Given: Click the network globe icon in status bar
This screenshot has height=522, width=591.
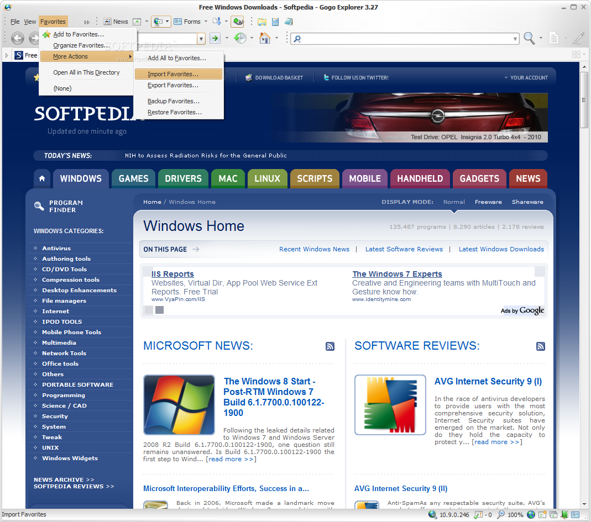Looking at the screenshot, I should (x=433, y=514).
